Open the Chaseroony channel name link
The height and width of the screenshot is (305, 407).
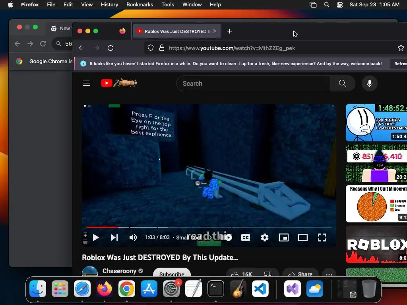coord(119,271)
